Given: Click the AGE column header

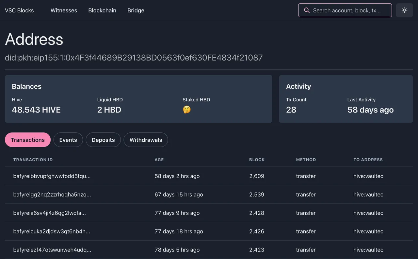Looking at the screenshot, I should (x=159, y=160).
